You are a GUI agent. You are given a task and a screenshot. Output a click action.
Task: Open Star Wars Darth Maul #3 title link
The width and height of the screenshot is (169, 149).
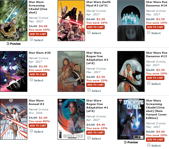click(98, 4)
